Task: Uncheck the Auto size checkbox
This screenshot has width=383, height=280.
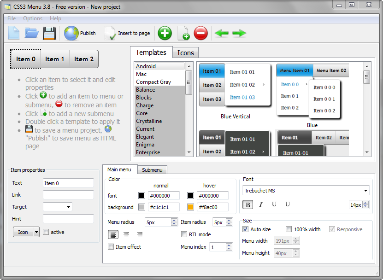Action: click(x=245, y=229)
